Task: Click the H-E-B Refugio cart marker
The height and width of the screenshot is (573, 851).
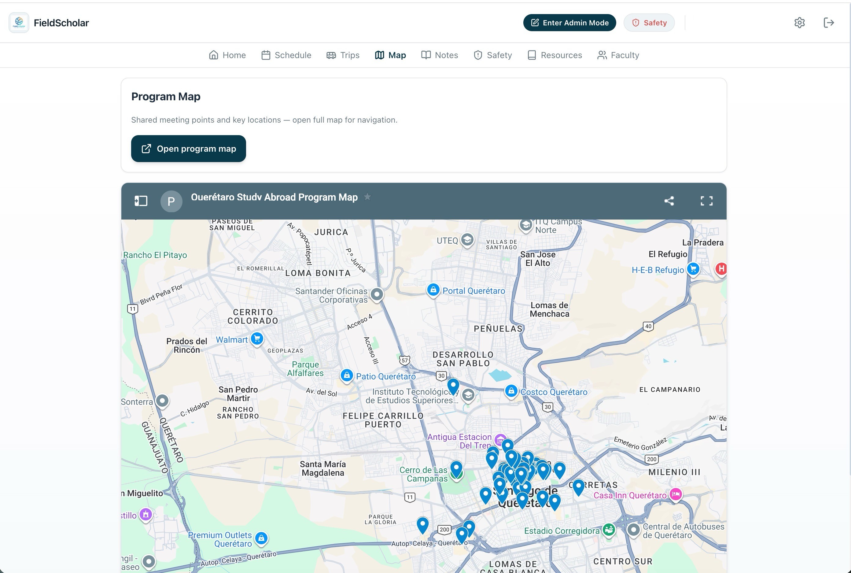Action: point(693,269)
